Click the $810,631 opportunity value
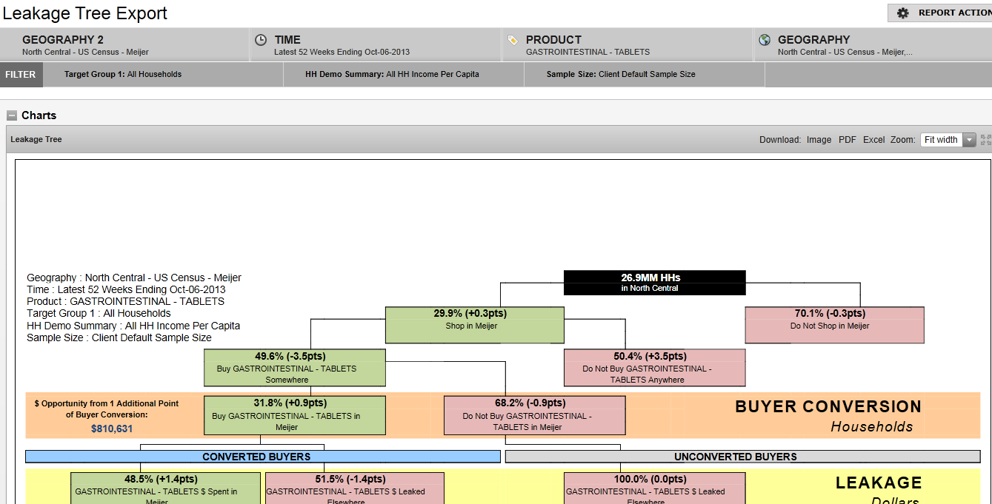 [x=112, y=429]
